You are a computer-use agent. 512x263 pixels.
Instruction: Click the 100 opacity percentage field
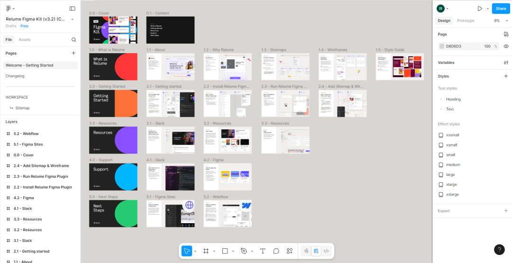click(x=487, y=46)
